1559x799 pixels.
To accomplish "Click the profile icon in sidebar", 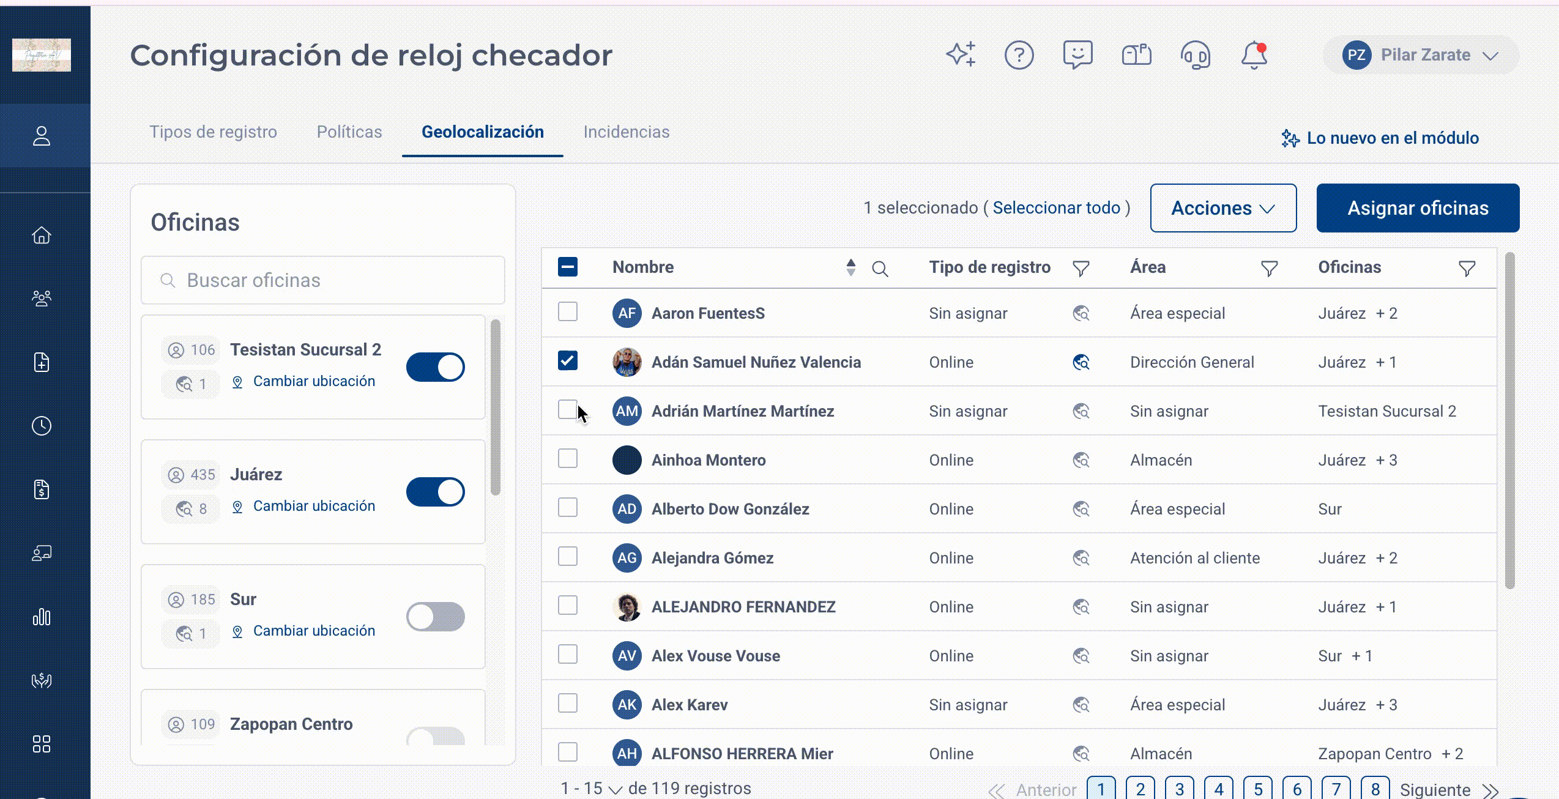I will (x=42, y=136).
